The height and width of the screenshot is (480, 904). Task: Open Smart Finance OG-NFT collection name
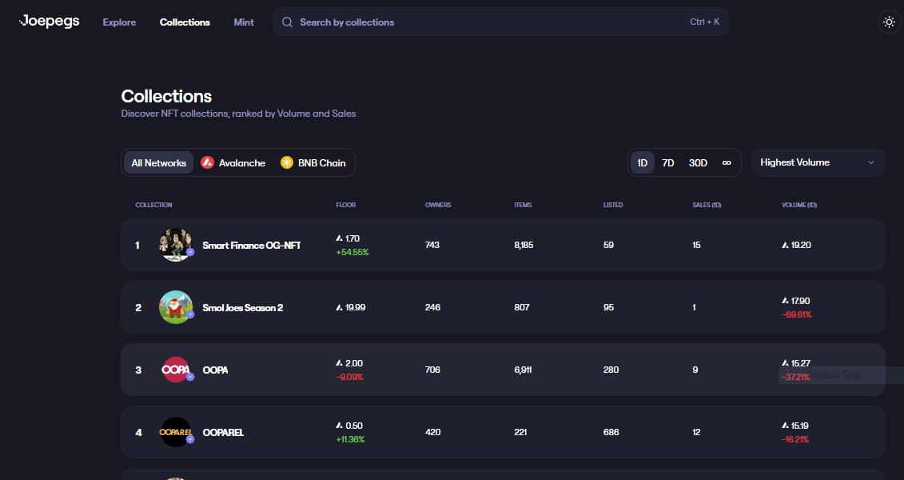[251, 245]
